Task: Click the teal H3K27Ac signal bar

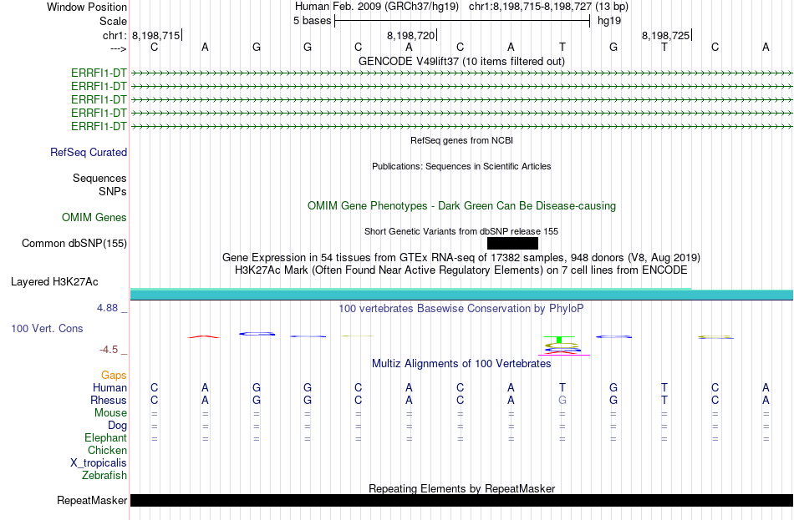Action: [461, 295]
